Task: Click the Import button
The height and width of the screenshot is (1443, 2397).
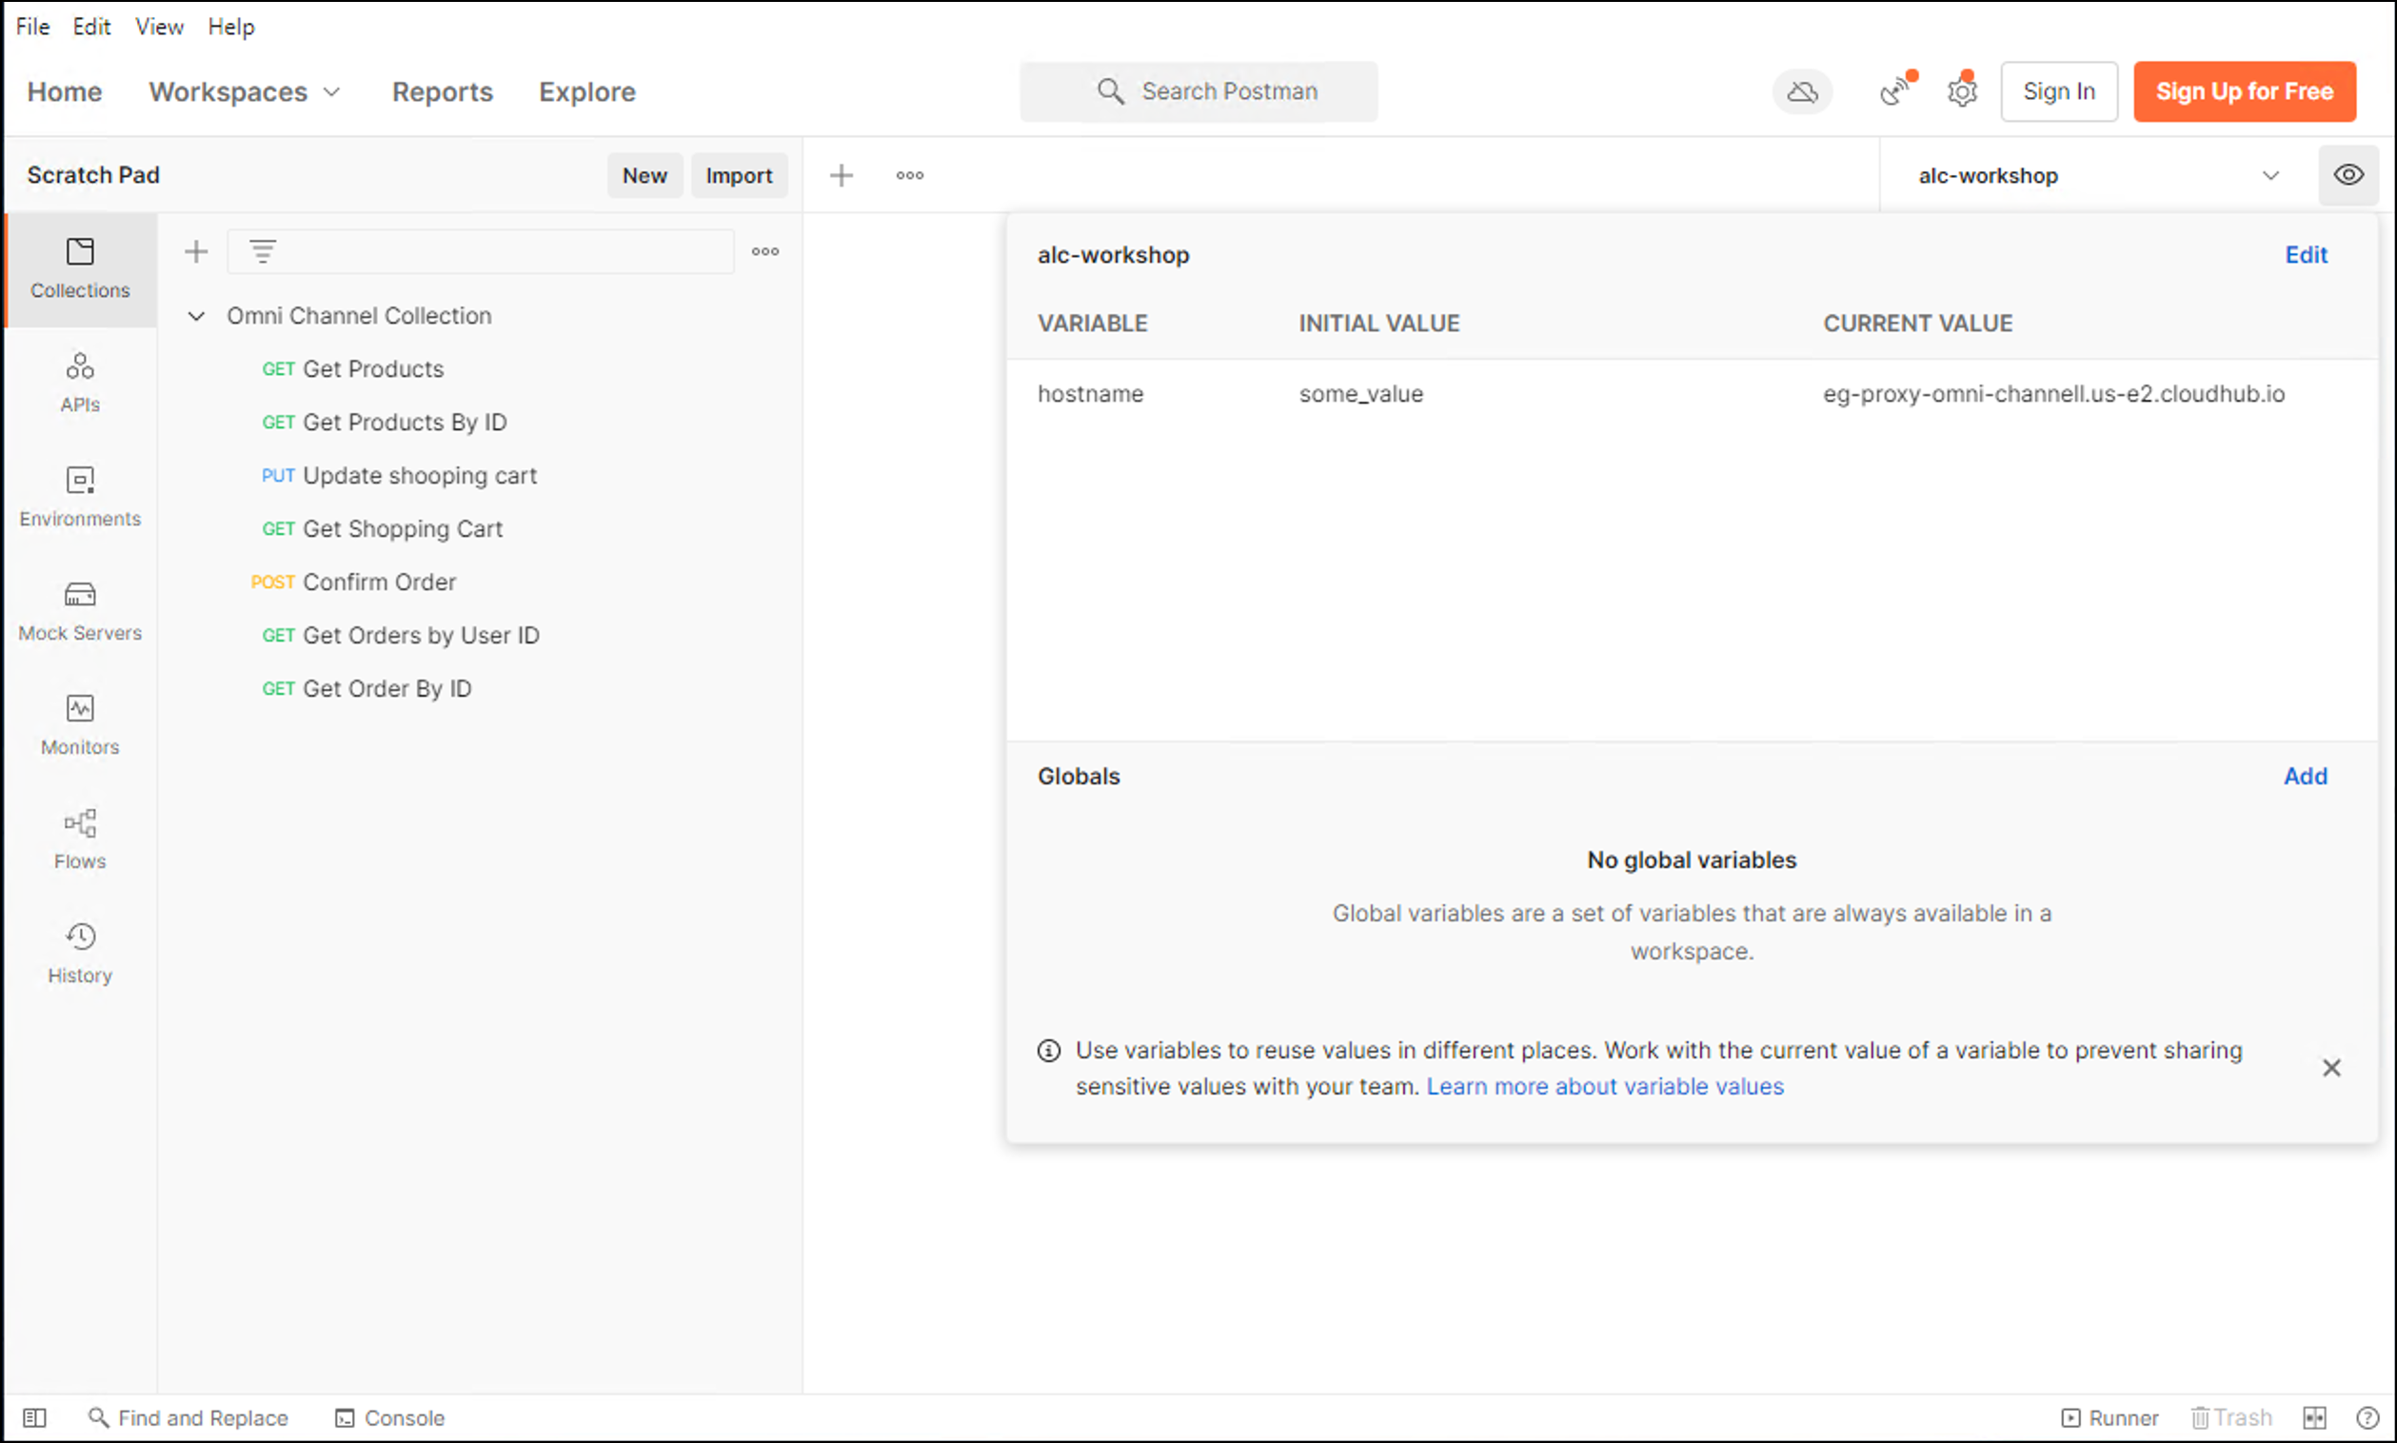Action: point(738,175)
